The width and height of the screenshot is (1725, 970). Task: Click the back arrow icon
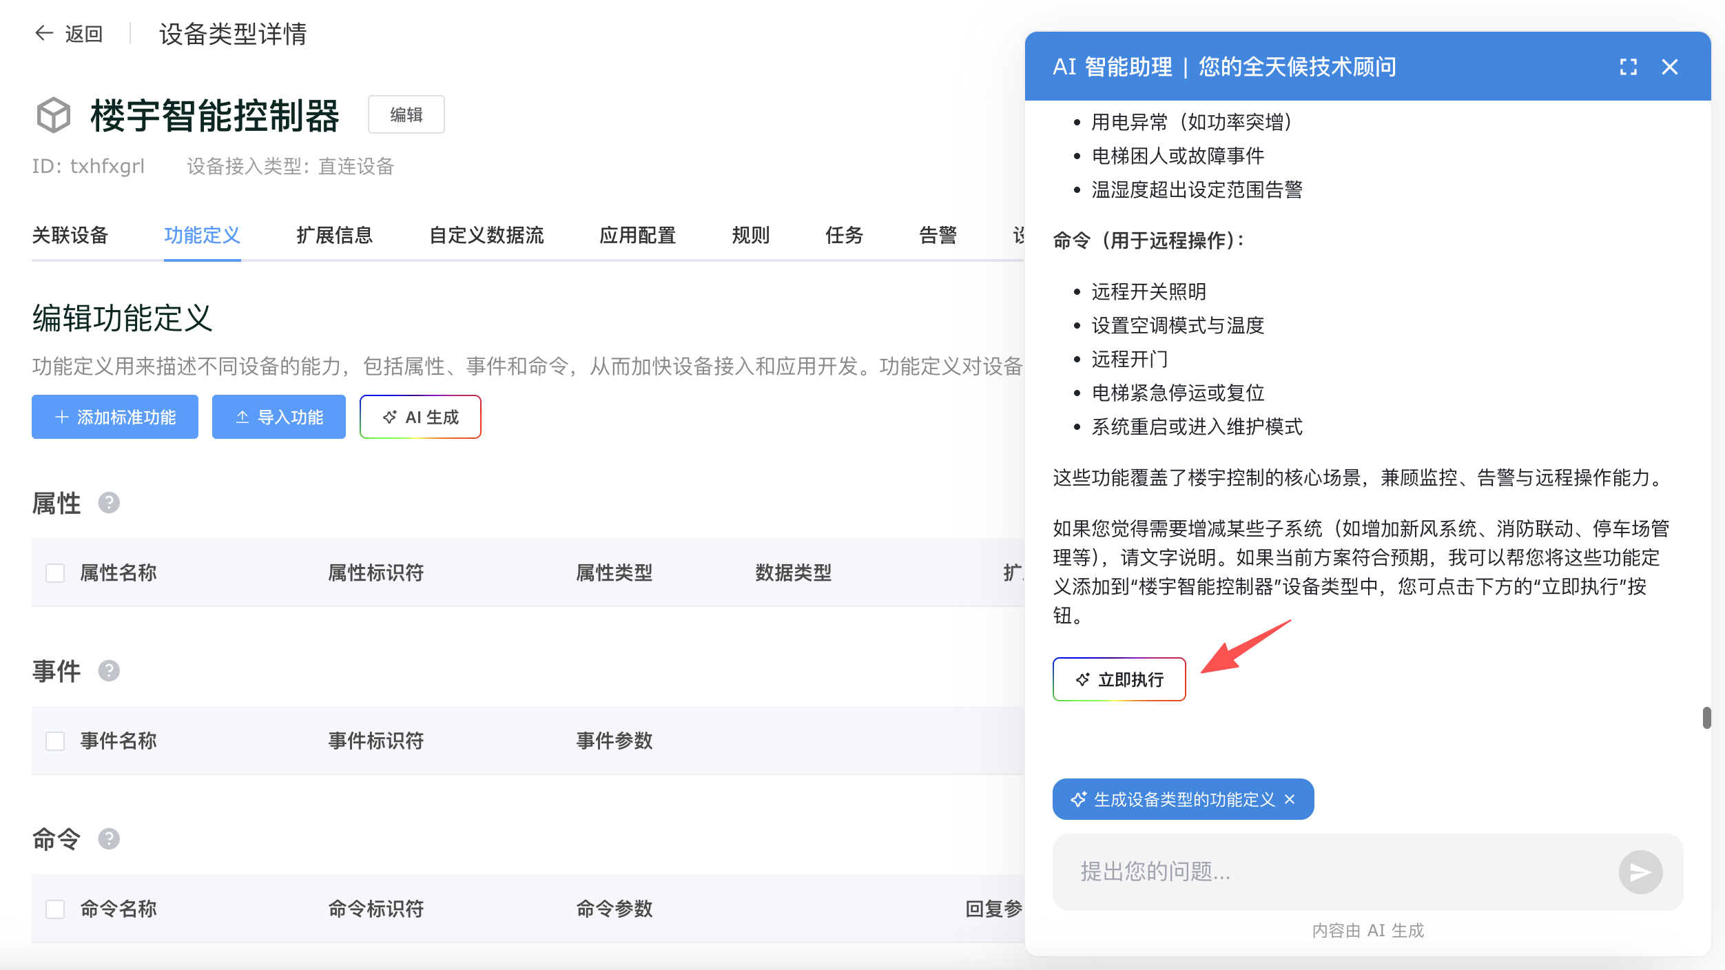point(44,33)
